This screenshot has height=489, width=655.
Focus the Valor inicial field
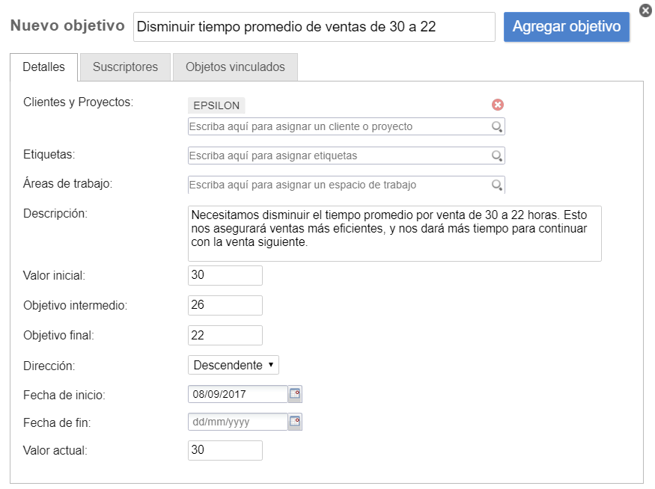[225, 275]
